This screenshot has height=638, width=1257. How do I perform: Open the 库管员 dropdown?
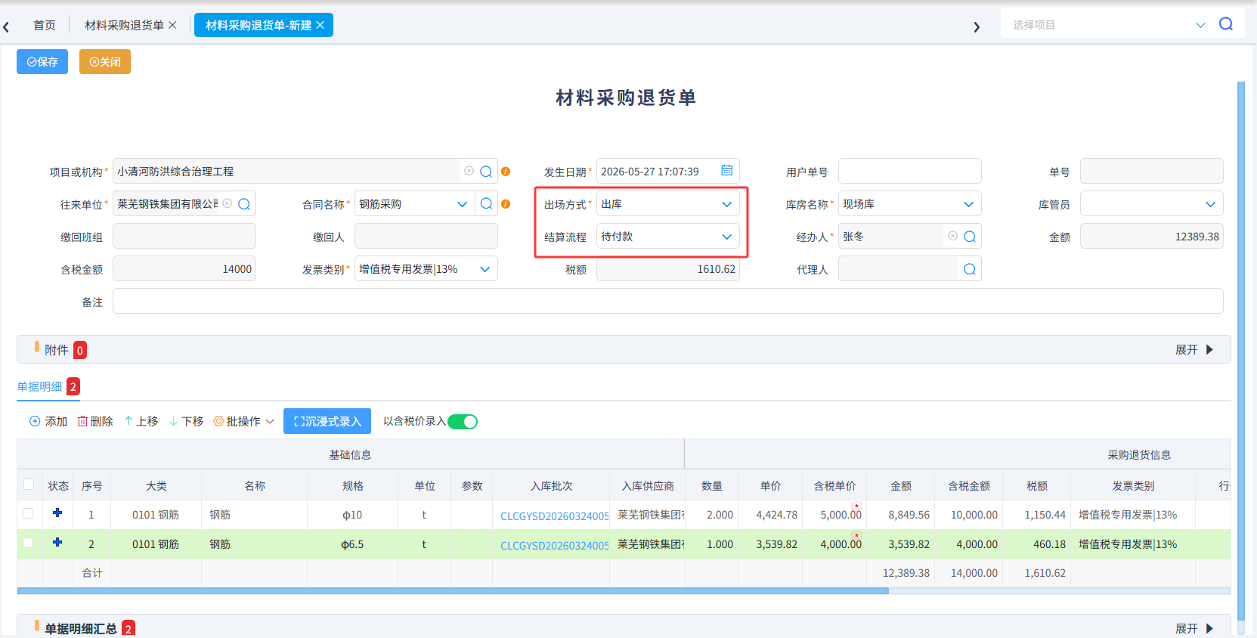[x=1151, y=204]
